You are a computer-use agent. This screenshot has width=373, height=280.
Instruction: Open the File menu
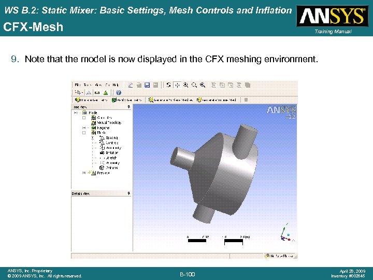(78, 85)
